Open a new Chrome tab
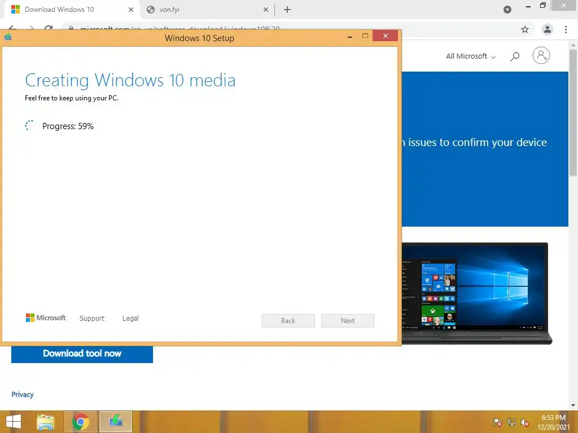The image size is (578, 433). [x=287, y=10]
